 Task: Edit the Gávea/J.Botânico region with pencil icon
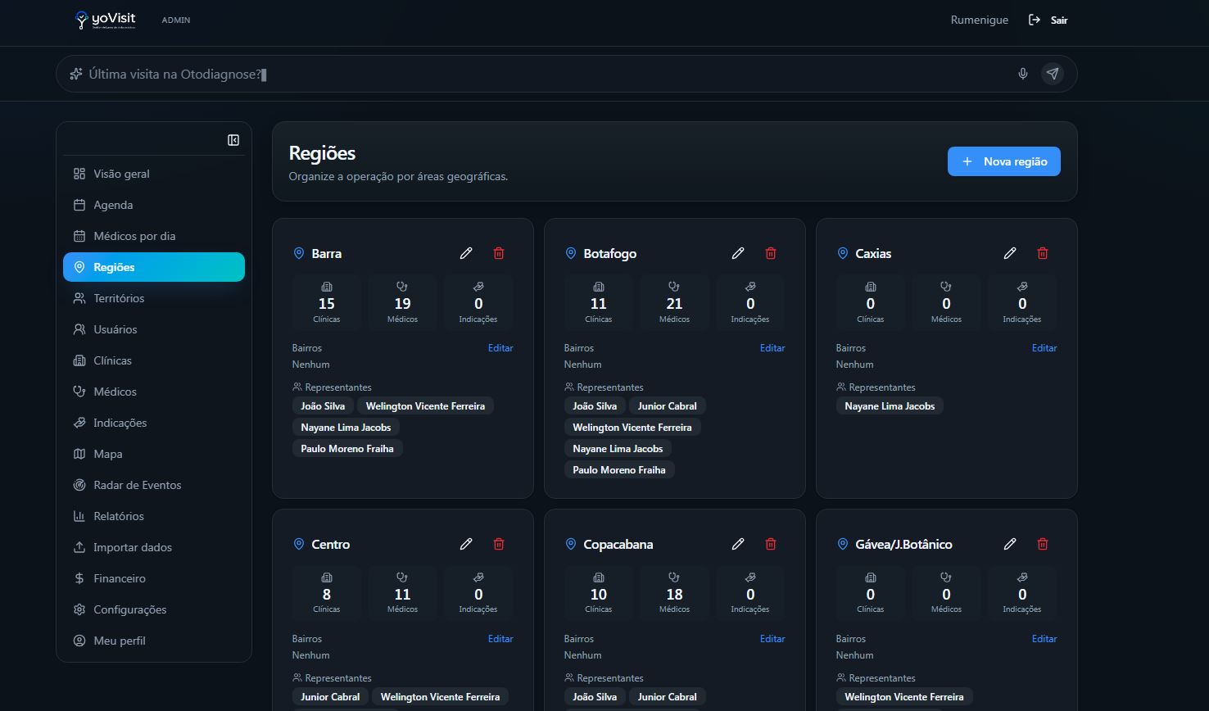1010,544
